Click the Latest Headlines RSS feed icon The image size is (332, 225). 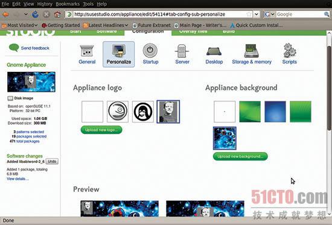coord(85,25)
